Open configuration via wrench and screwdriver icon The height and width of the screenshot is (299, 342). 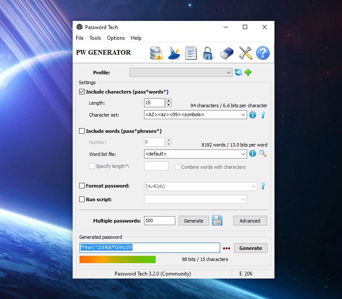245,53
